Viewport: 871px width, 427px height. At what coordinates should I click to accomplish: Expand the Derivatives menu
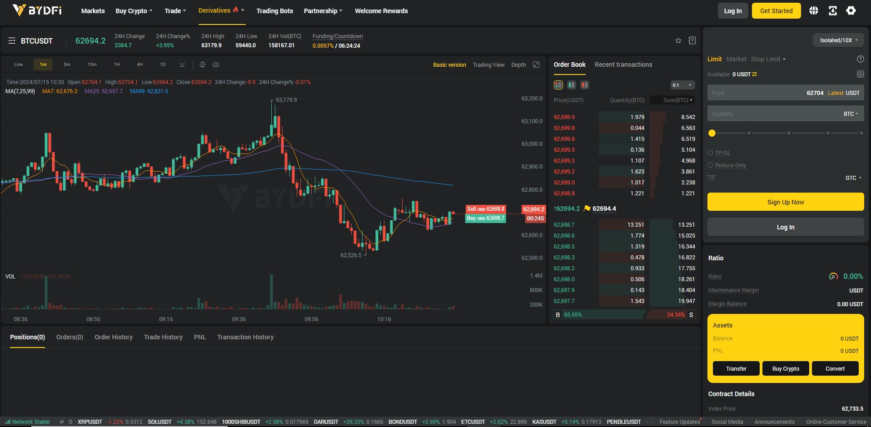[221, 10]
